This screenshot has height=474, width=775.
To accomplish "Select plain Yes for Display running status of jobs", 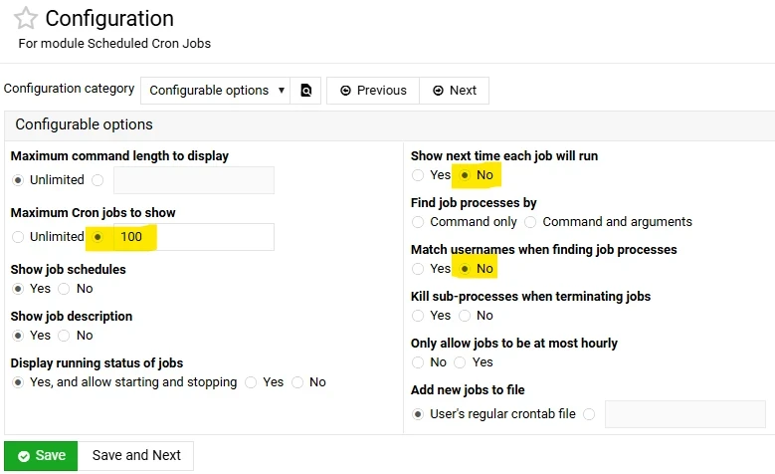I will click(x=251, y=382).
